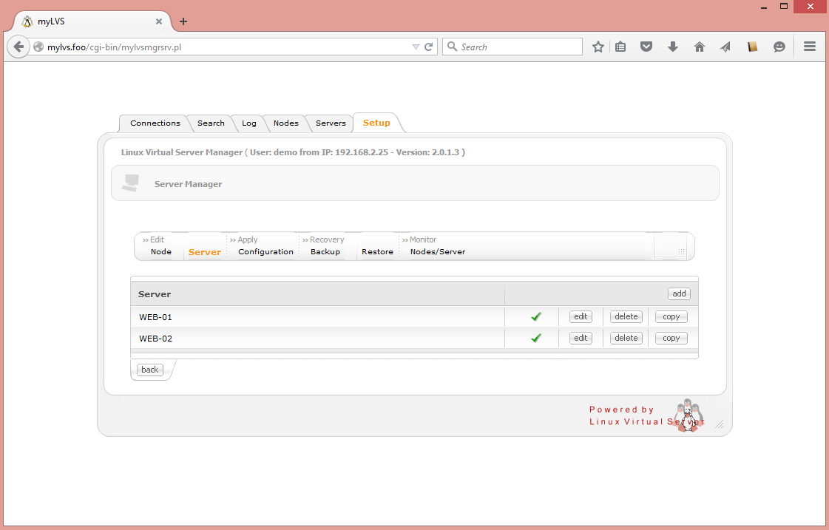
Task: Open the bookmarks list icon
Action: tap(620, 47)
